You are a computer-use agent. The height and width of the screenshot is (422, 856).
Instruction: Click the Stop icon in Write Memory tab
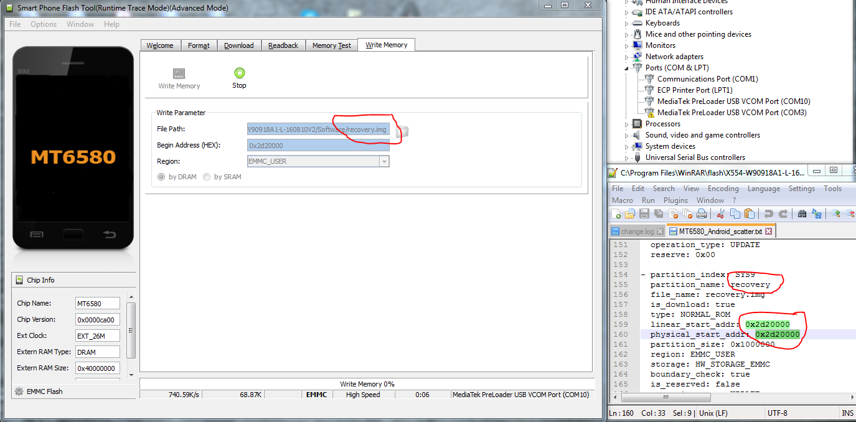coord(240,73)
